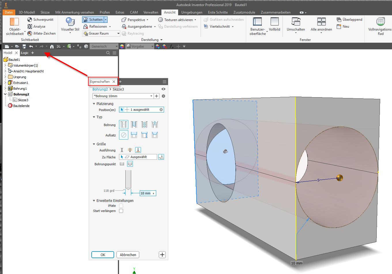The image size is (392, 274).
Task: Click the Umschalten window switch icon
Action: point(296,22)
